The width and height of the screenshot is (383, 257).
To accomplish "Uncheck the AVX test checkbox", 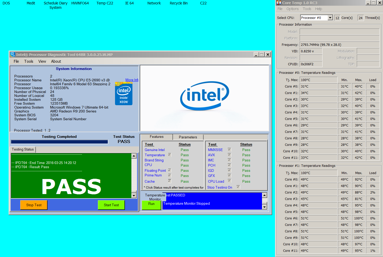I will [x=229, y=155].
